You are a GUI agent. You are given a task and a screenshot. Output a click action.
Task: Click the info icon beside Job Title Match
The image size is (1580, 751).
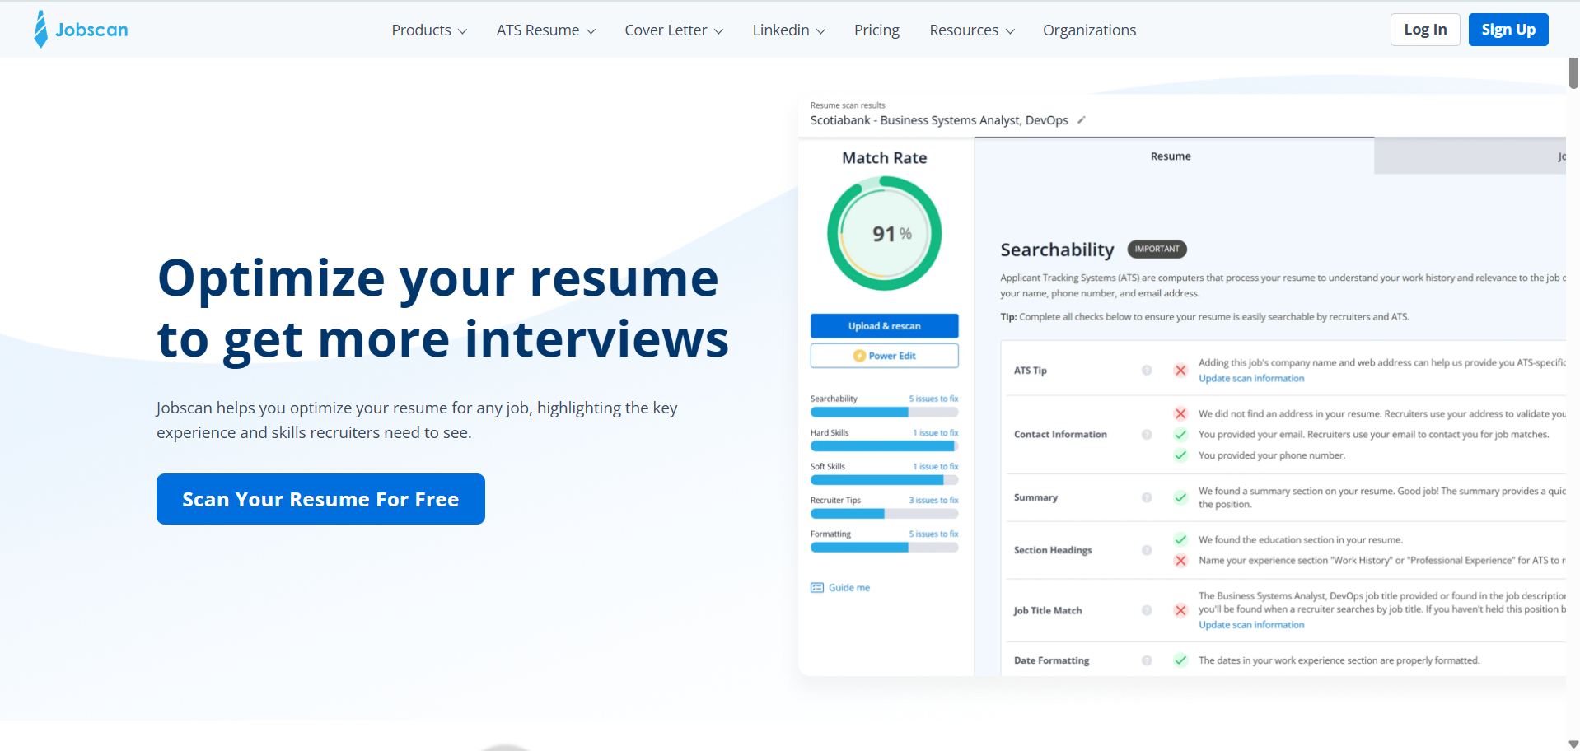pyautogui.click(x=1147, y=610)
